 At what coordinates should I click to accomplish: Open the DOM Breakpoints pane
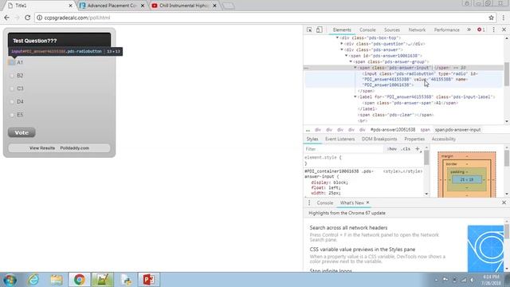point(379,139)
